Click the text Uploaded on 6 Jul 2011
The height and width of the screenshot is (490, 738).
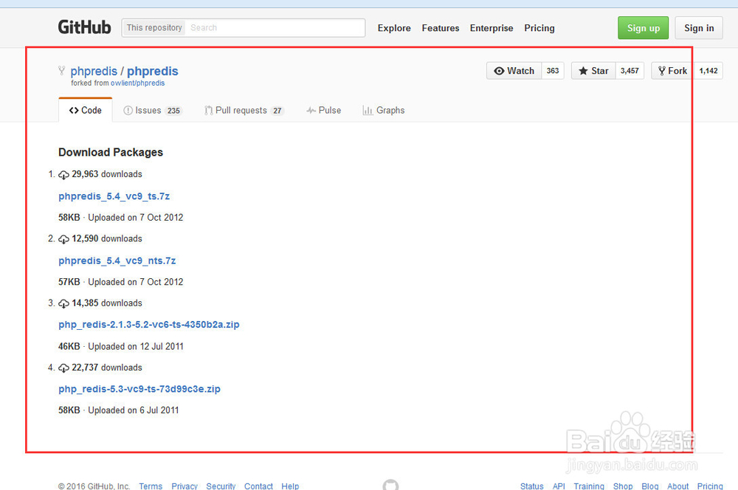pyautogui.click(x=133, y=410)
